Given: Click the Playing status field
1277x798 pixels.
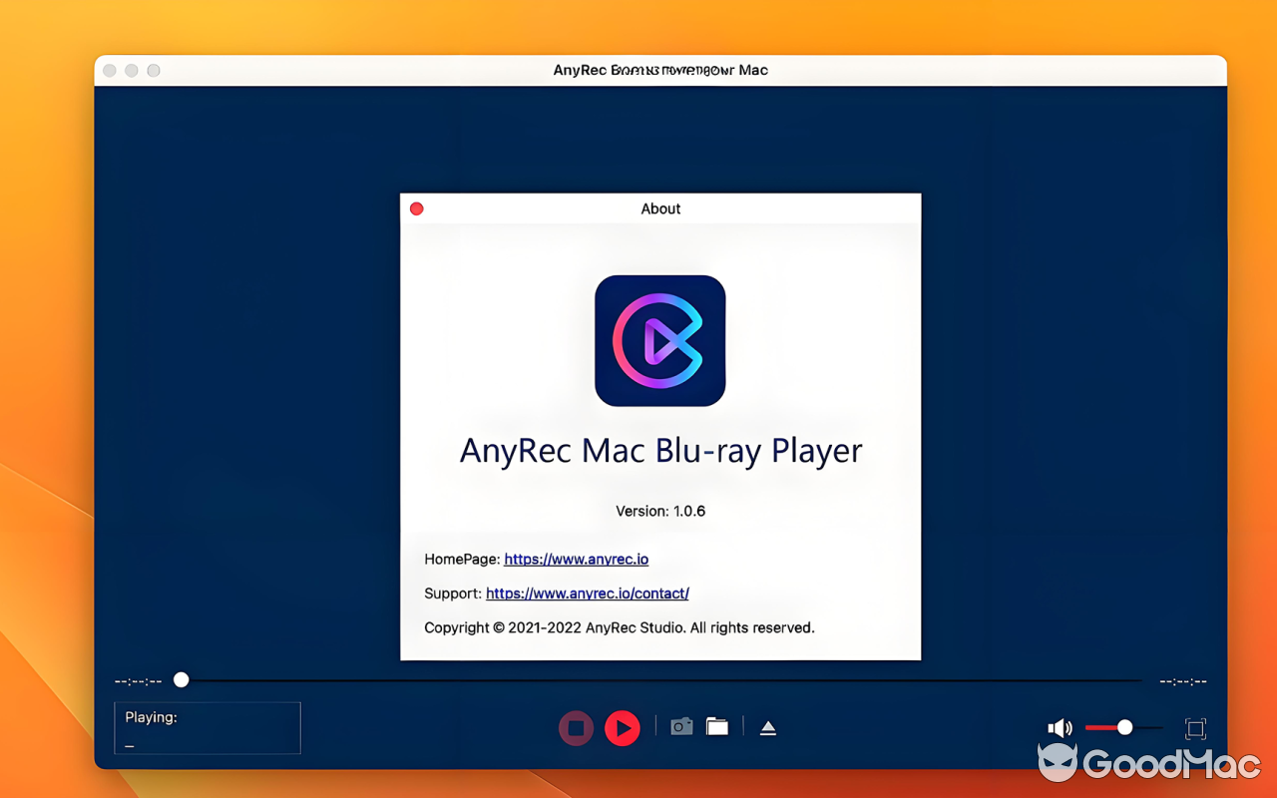Looking at the screenshot, I should tap(207, 728).
